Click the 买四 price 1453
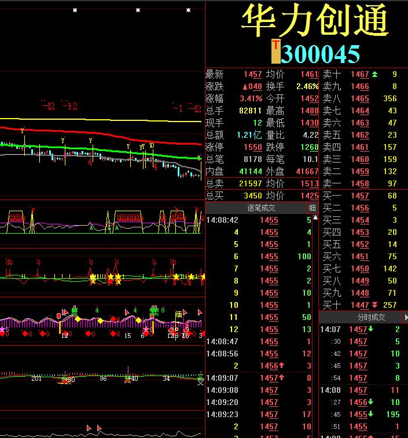Viewport: 408px width, 438px height. pyautogui.click(x=360, y=232)
